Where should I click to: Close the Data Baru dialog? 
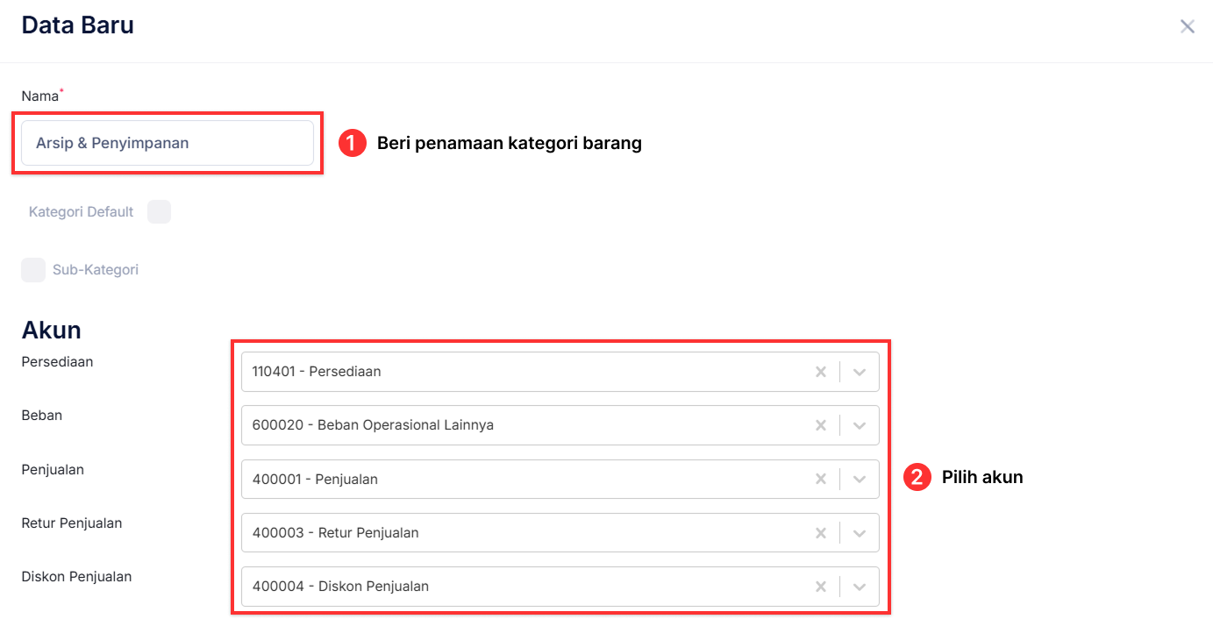[1188, 26]
